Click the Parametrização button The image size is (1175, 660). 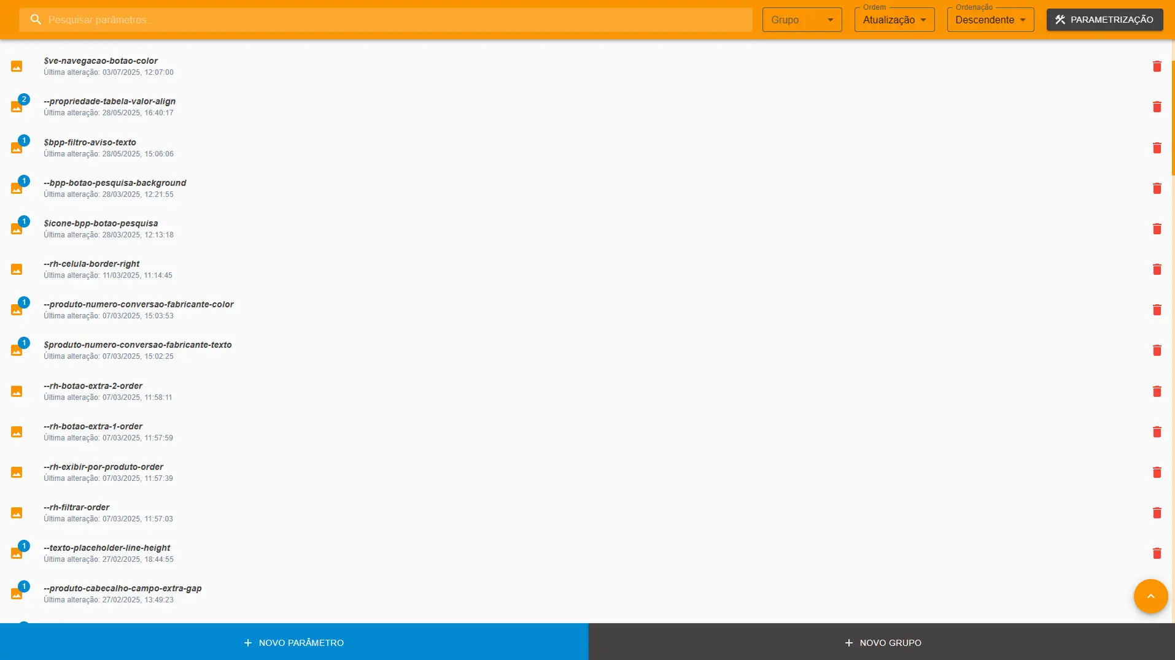(1104, 19)
